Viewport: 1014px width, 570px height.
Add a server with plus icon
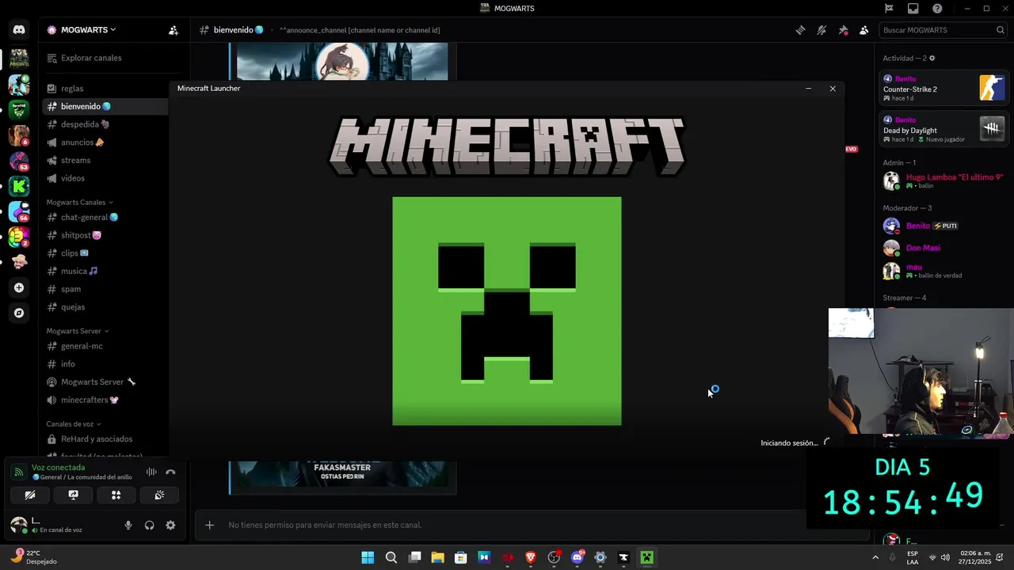tap(19, 287)
